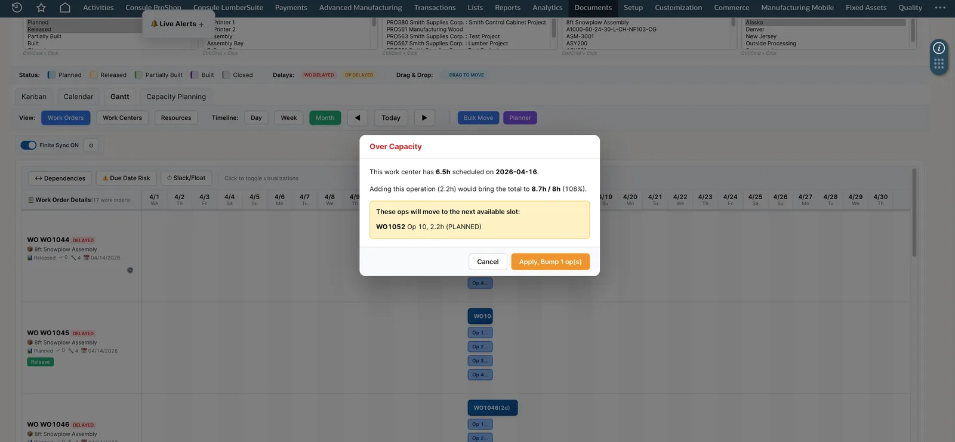The image size is (955, 442).
Task: Click the WO1046(2d) Gantt bar
Action: click(x=492, y=408)
